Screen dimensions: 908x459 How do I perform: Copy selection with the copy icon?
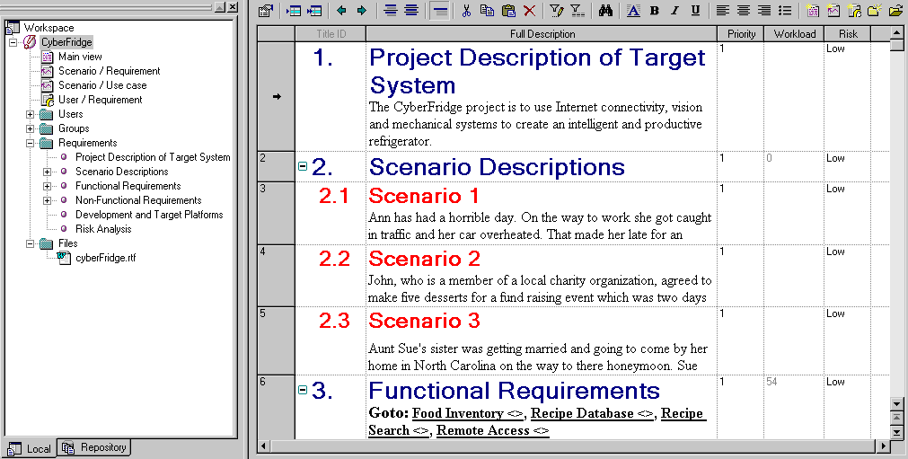click(487, 11)
